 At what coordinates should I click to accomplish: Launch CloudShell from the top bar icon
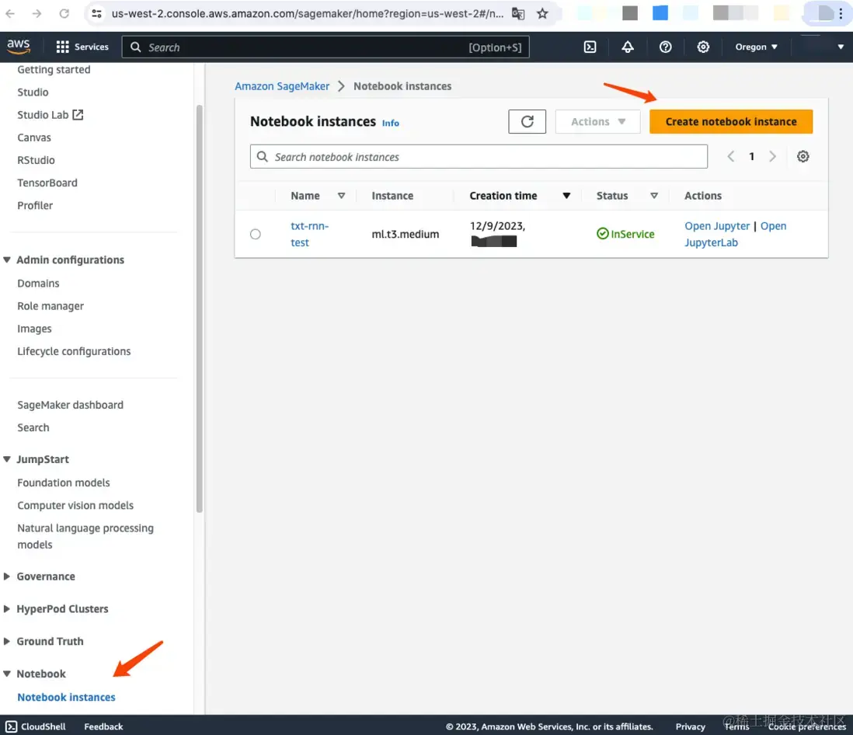click(x=590, y=47)
